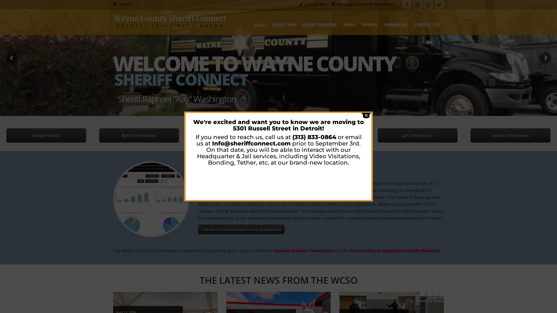Click the Facebook icon
The height and width of the screenshot is (313, 557).
click(407, 5)
